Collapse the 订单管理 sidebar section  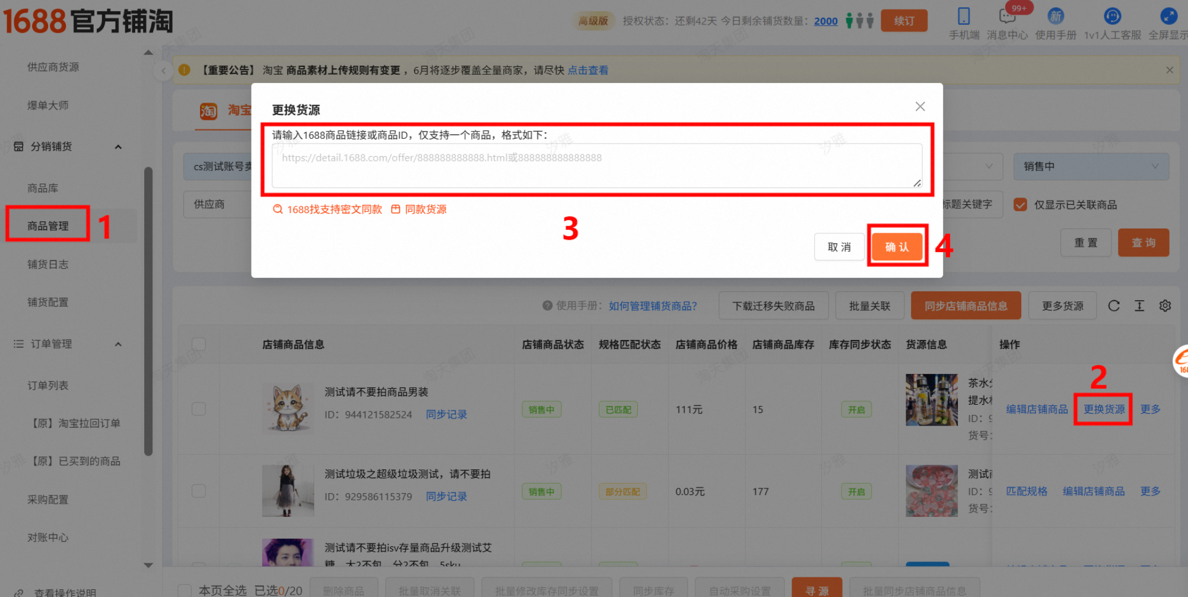tap(118, 344)
